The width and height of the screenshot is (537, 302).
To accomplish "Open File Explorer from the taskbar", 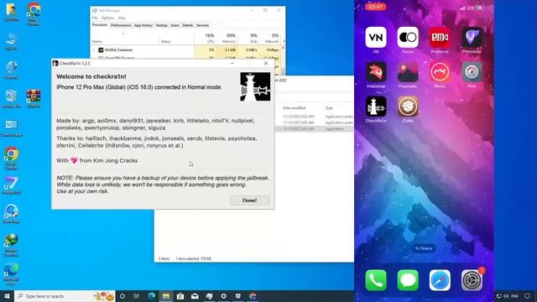I will (x=166, y=296).
